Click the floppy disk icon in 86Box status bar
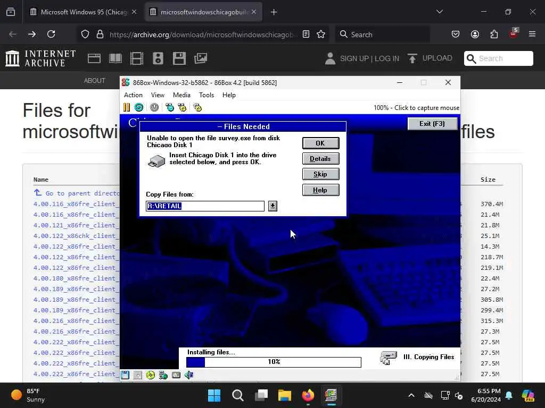 pyautogui.click(x=125, y=375)
